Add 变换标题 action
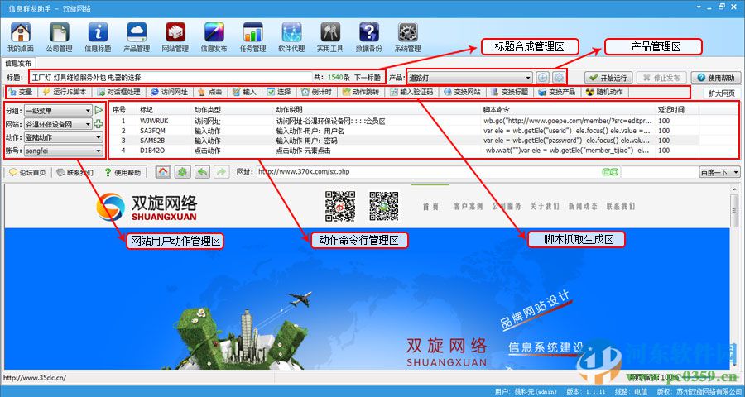Screen dimensions: 745x397 click(510, 92)
